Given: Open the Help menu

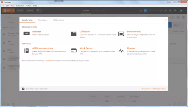Looking at the screenshot, I should 35,6.
